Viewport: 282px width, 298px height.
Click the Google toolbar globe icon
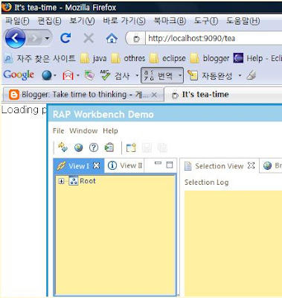tap(47, 75)
